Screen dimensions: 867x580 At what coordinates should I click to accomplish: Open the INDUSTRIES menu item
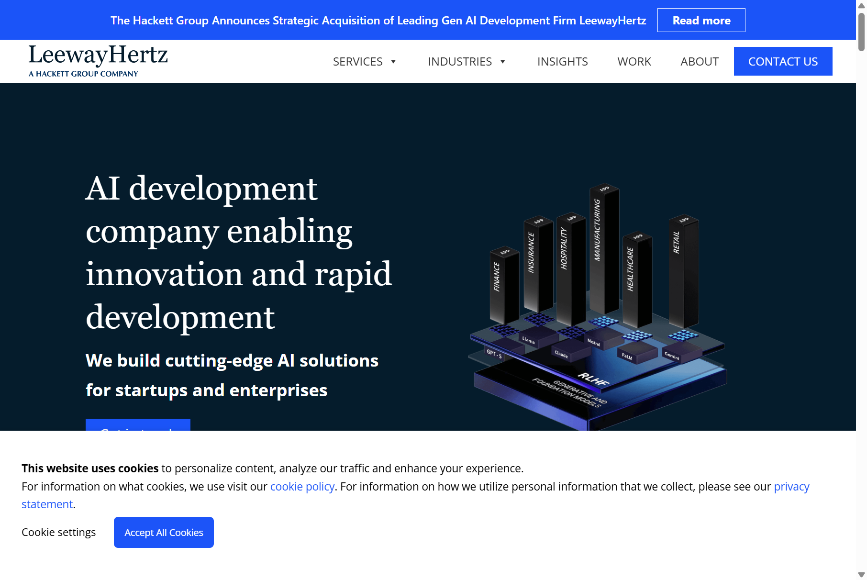tap(459, 62)
